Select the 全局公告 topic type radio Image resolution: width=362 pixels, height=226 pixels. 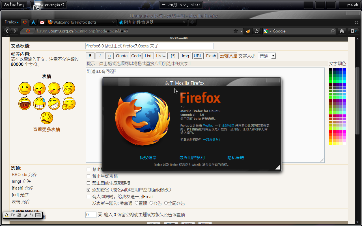click(166, 203)
